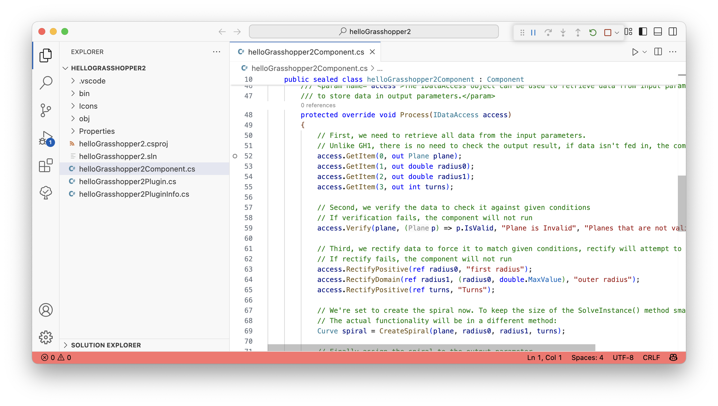The height and width of the screenshot is (406, 718).
Task: Go back in navigation history
Action: [222, 31]
